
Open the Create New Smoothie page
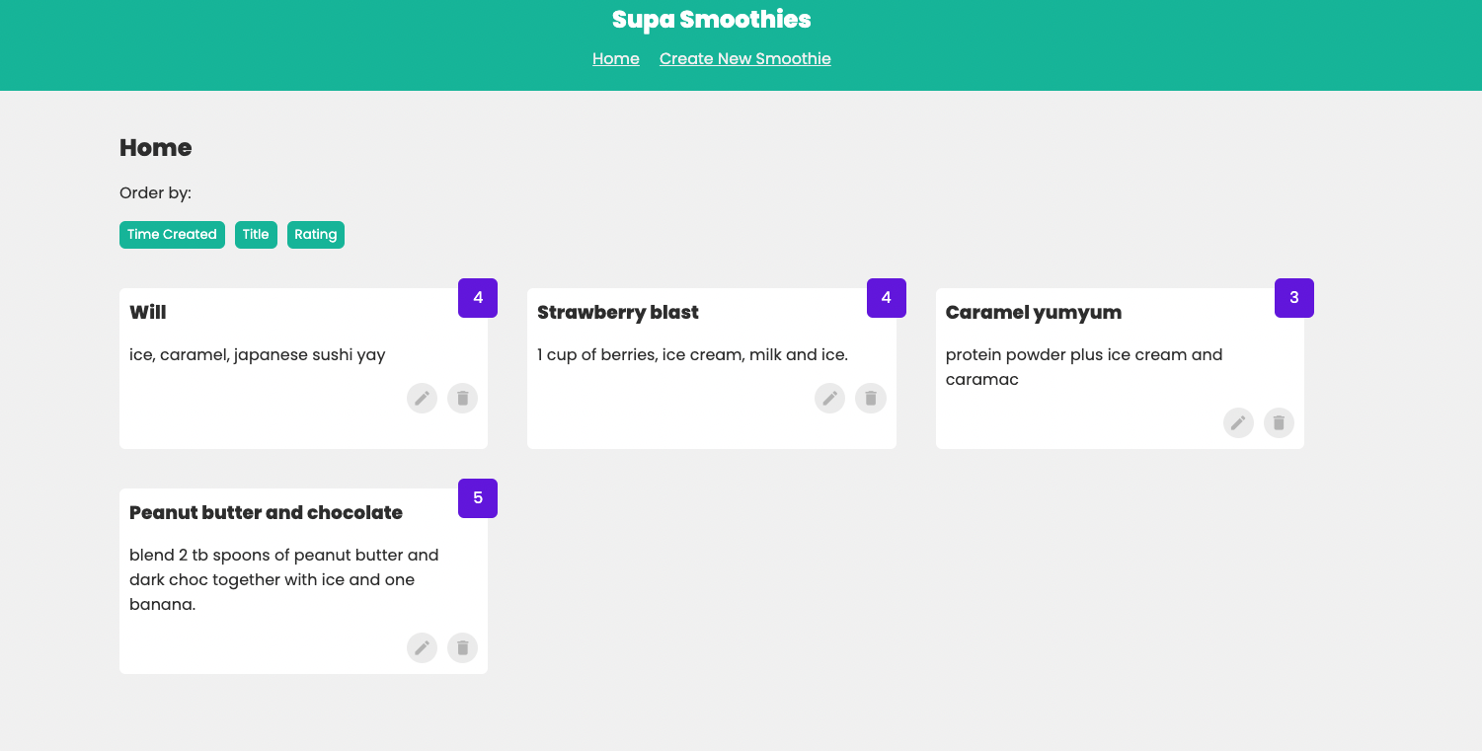pos(744,59)
